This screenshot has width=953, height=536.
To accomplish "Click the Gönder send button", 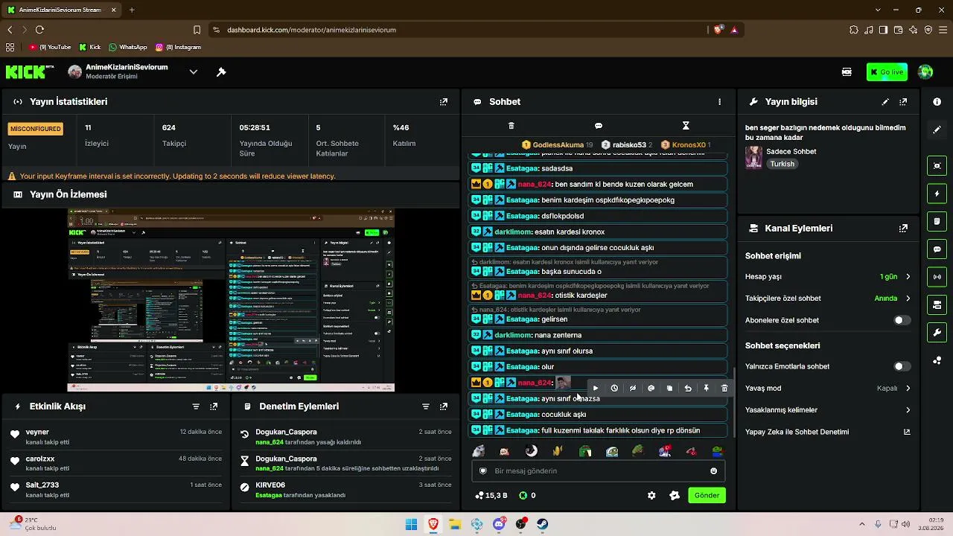I will point(707,495).
